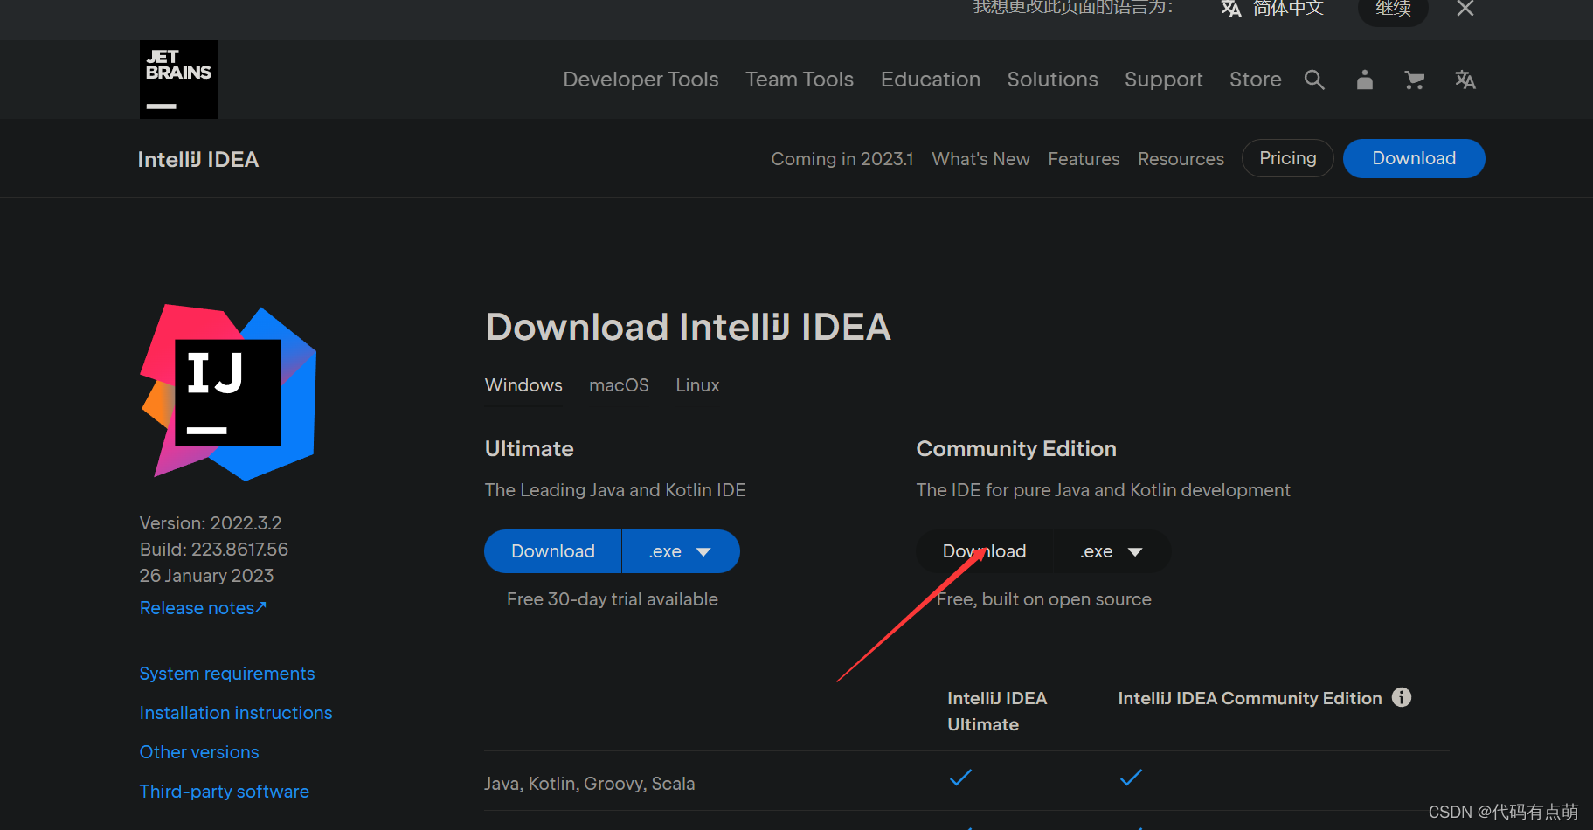Screen dimensions: 1593x830
Task: Click the language translate icon in navigation
Action: (1465, 80)
